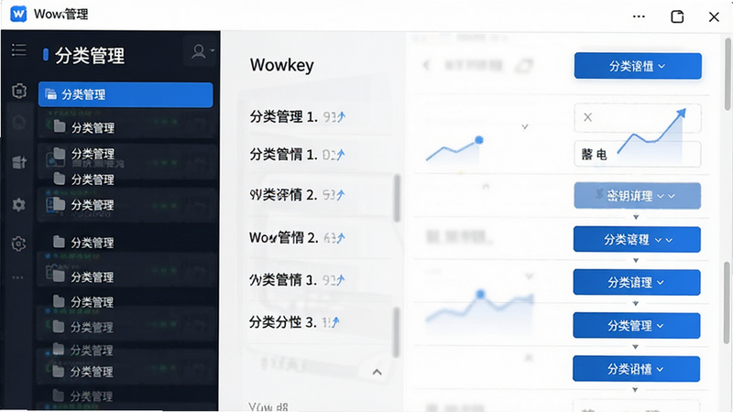Screen dimensions: 733x412
Task: Click right edge scrollbar thumb beside the top blue button
Action: 728,75
